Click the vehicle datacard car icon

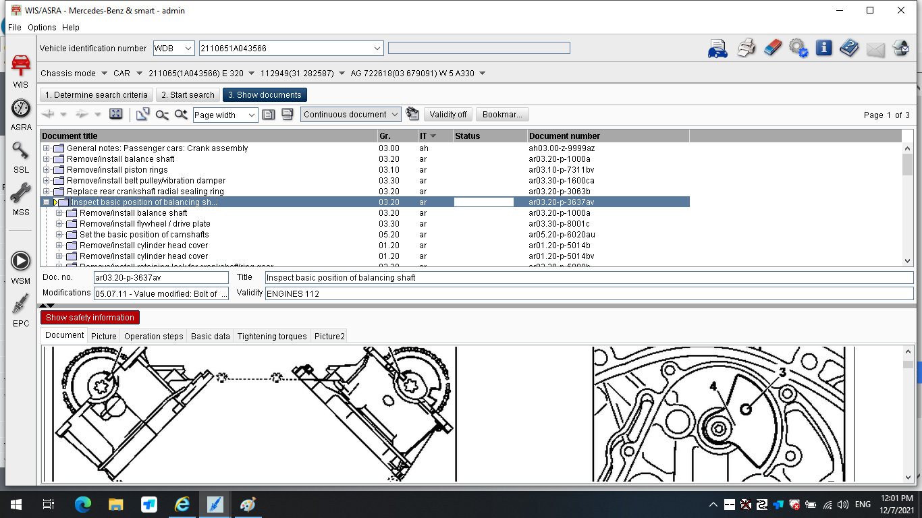tap(717, 49)
